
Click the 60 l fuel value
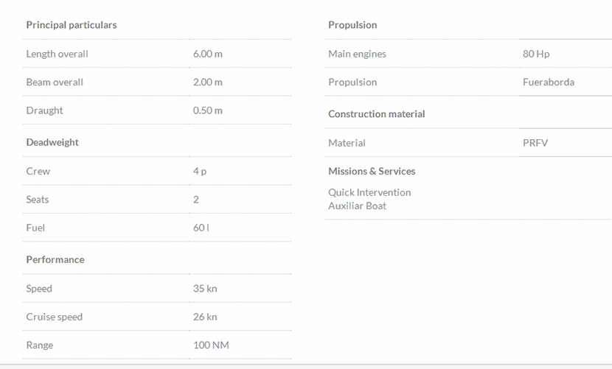click(x=201, y=228)
